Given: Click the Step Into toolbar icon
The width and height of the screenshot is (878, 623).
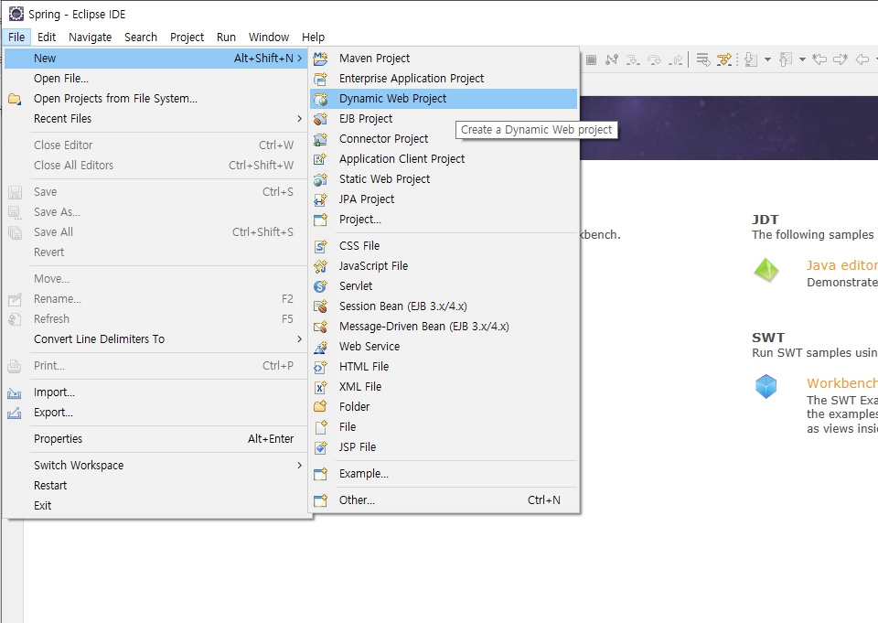Looking at the screenshot, I should (x=633, y=59).
